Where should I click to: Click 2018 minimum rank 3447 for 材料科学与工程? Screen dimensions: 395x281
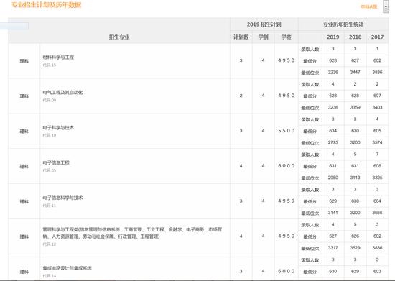click(355, 73)
